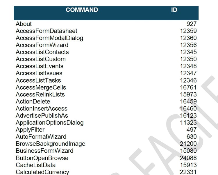Click ActionInsertAccess in the table
The height and width of the screenshot is (175, 218).
tap(42, 108)
